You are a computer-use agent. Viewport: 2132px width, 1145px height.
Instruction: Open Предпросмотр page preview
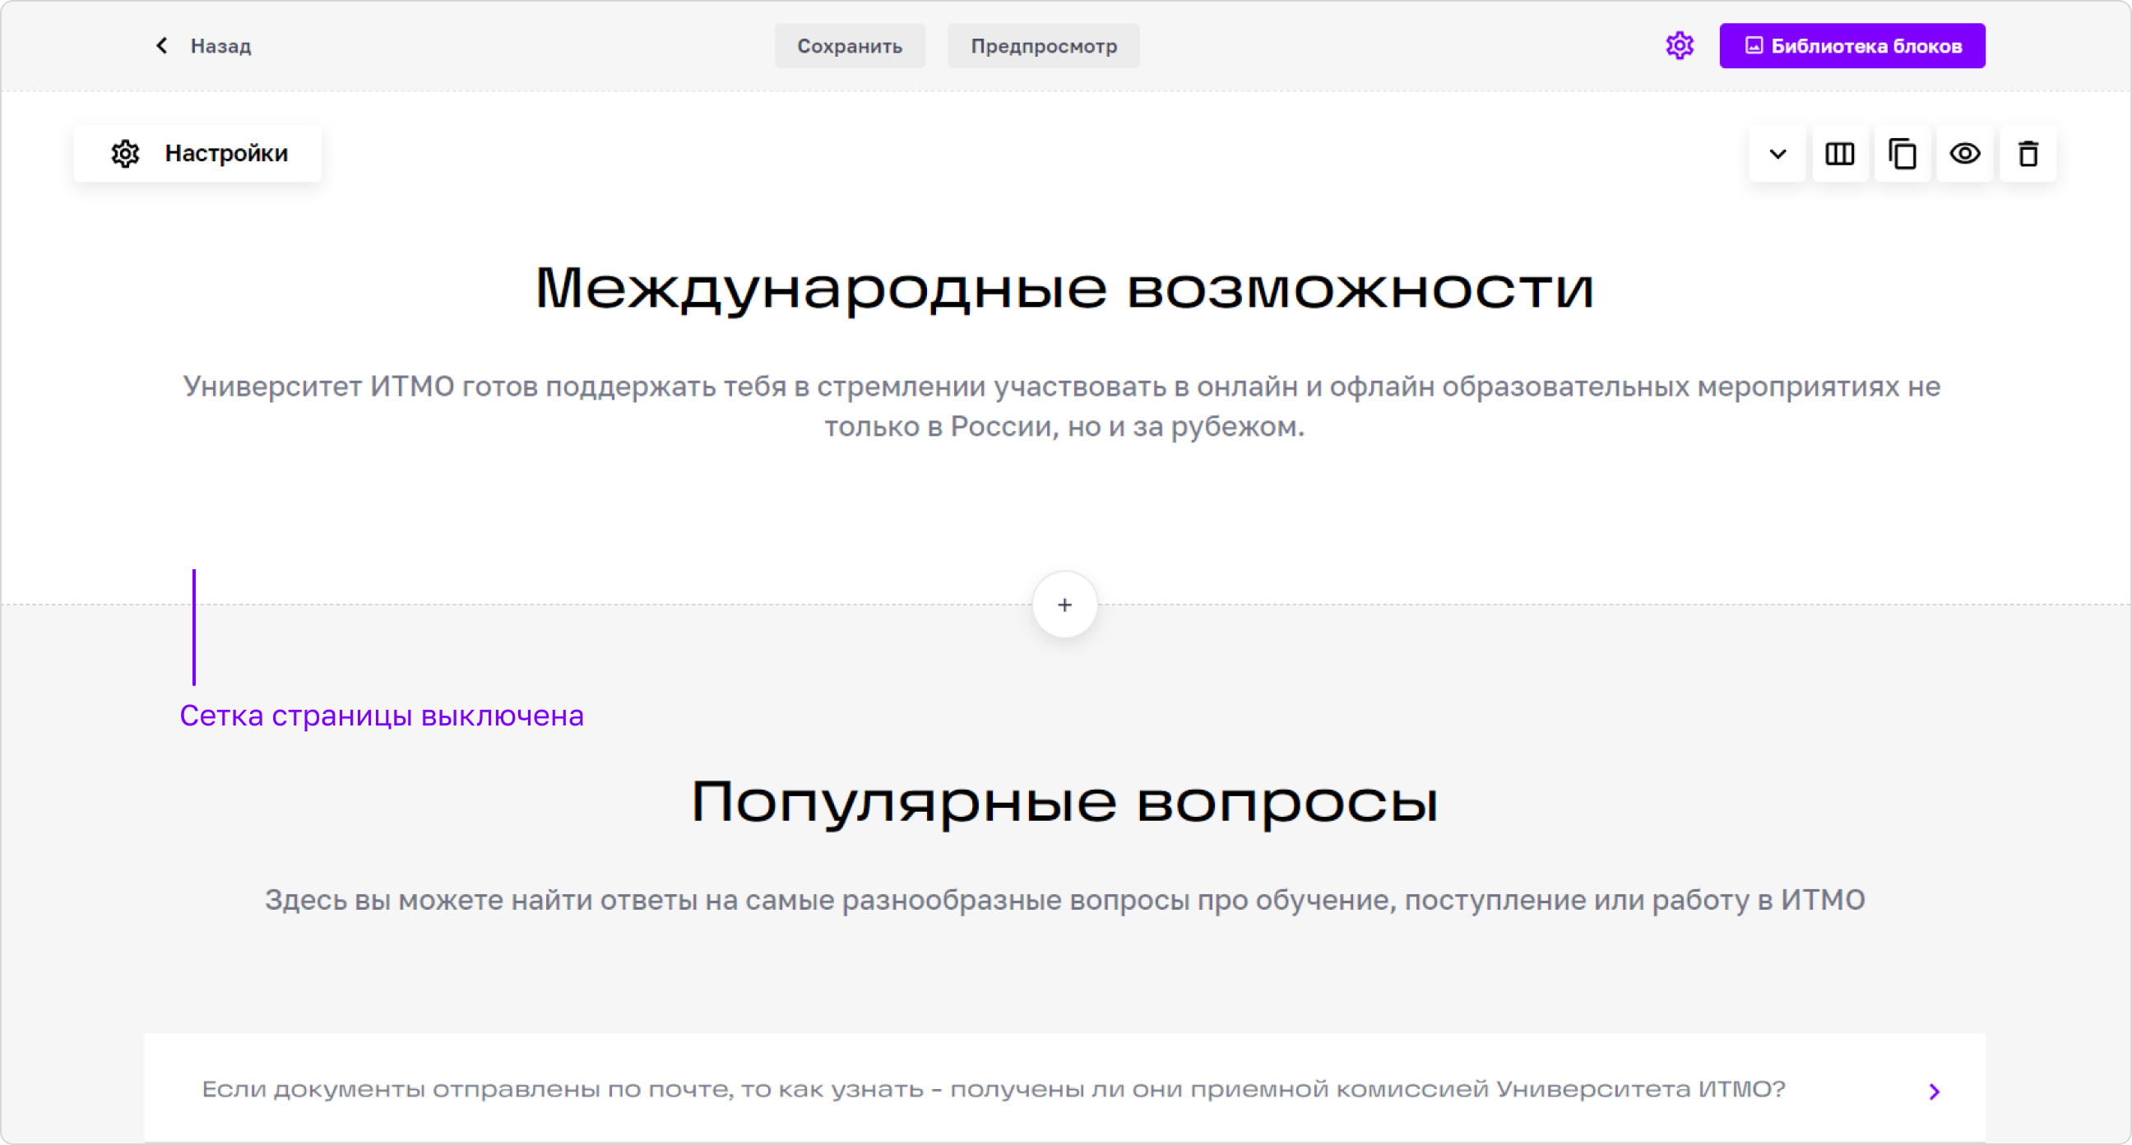(1043, 45)
